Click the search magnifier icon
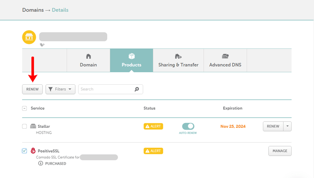The image size is (314, 178). [137, 89]
